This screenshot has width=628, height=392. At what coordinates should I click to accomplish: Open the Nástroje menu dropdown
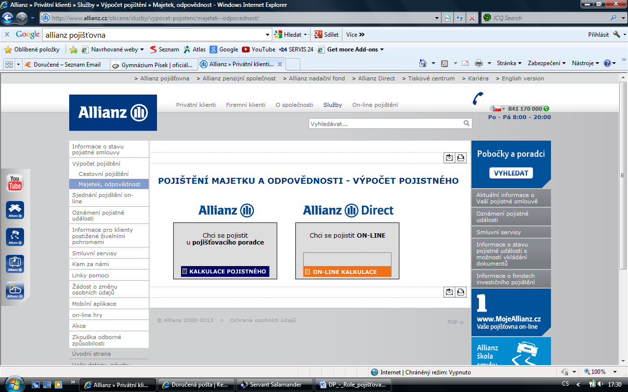(586, 63)
